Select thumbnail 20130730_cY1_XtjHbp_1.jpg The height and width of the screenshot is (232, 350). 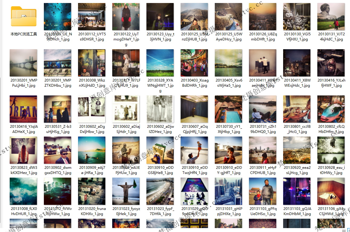[228, 109]
